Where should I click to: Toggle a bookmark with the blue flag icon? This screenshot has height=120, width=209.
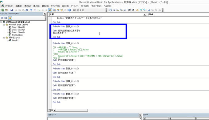click(x=149, y=10)
